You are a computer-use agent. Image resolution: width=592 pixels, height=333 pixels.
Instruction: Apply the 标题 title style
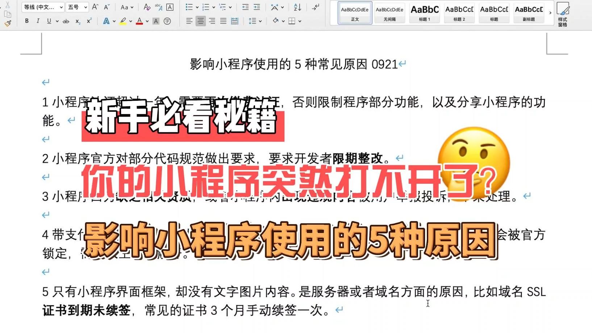(494, 13)
